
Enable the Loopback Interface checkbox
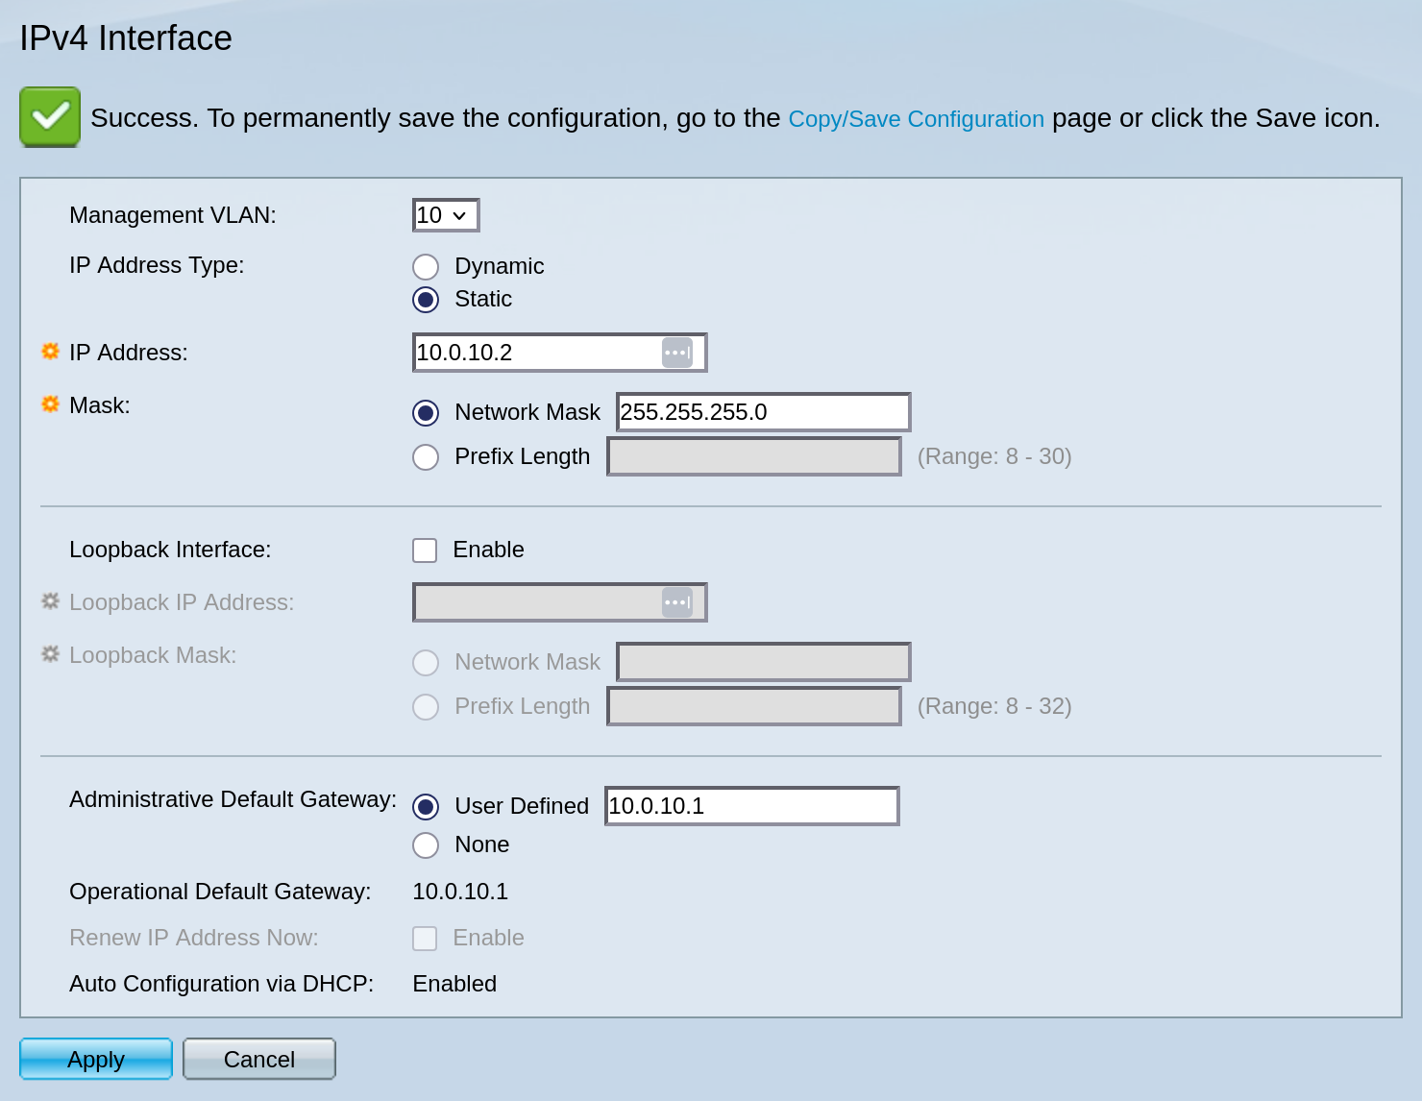(425, 550)
